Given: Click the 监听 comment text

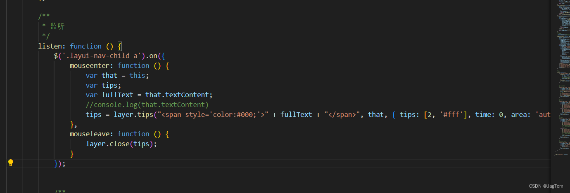Looking at the screenshot, I should click(57, 26).
